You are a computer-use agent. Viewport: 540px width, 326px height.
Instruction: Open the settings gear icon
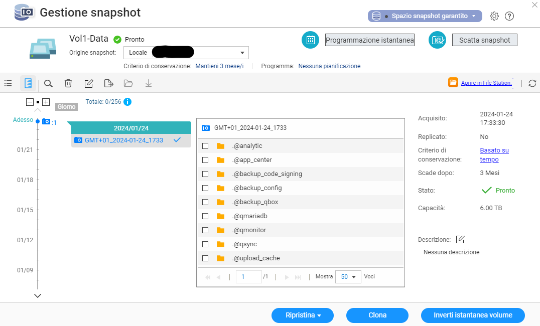(x=494, y=16)
